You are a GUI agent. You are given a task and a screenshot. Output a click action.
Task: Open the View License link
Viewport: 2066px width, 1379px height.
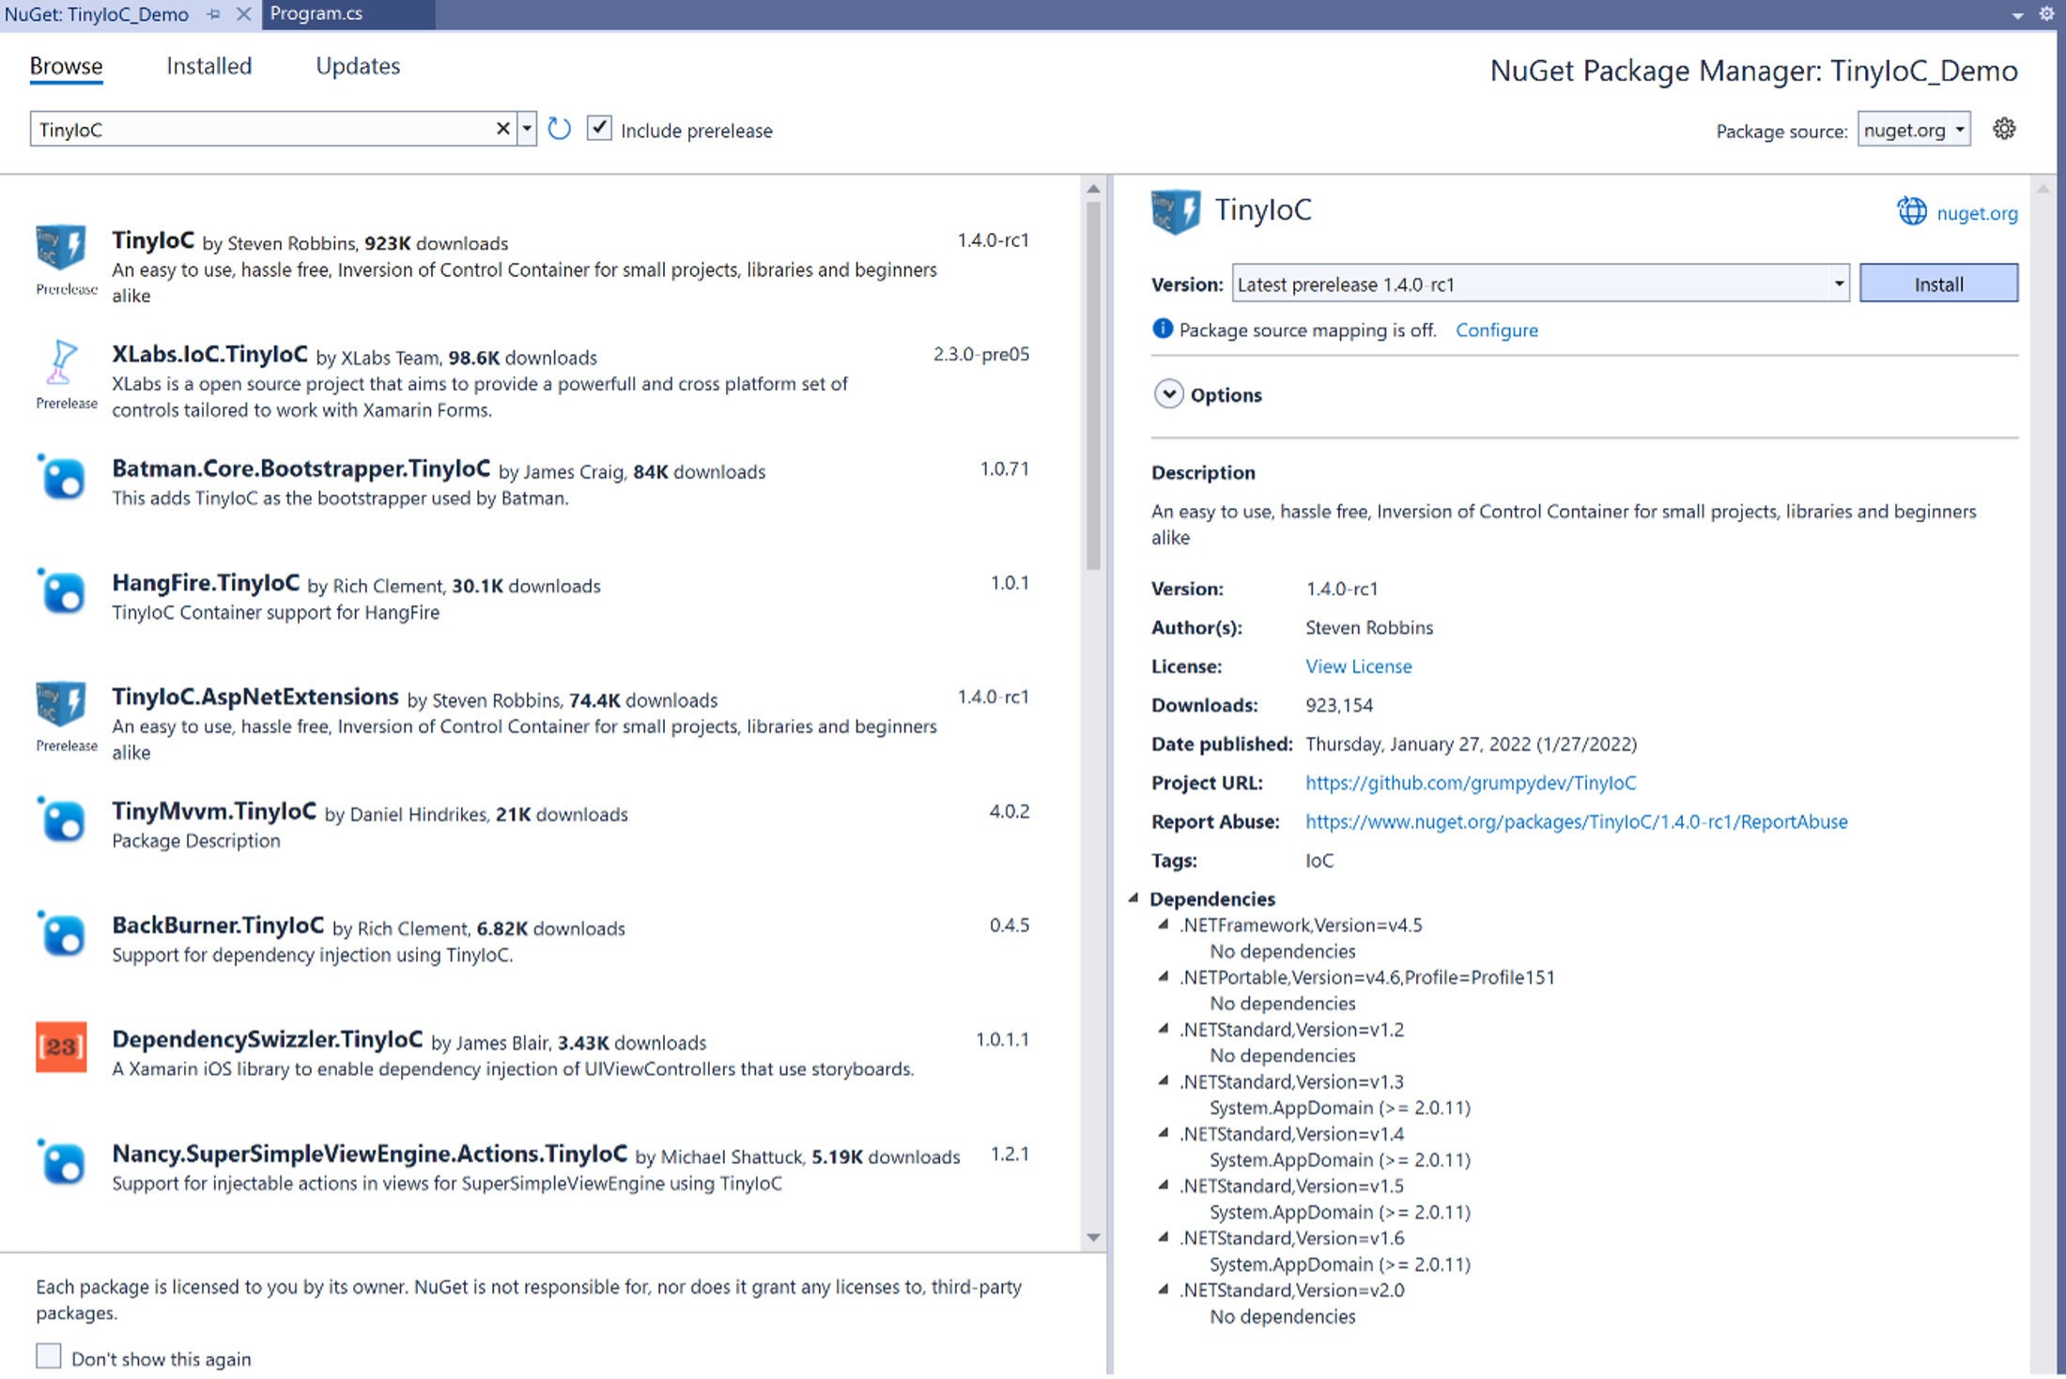(x=1358, y=666)
